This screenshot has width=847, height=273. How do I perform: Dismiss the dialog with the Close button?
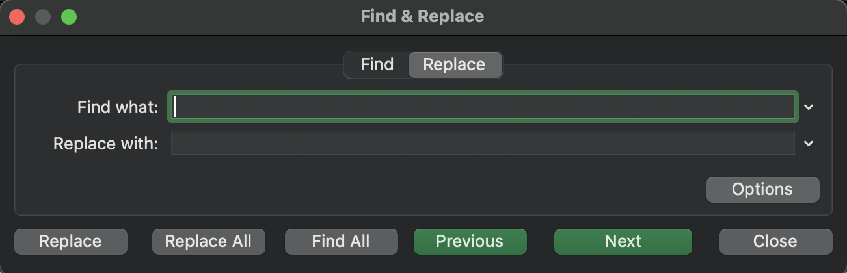pyautogui.click(x=775, y=241)
